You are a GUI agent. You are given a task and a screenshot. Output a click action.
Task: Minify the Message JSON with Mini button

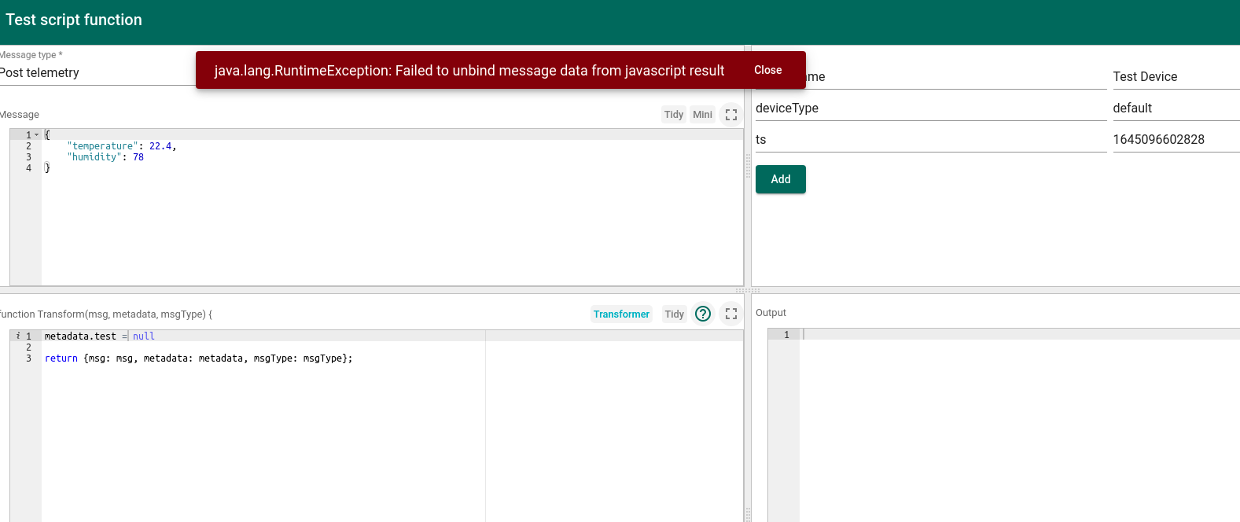click(x=702, y=115)
